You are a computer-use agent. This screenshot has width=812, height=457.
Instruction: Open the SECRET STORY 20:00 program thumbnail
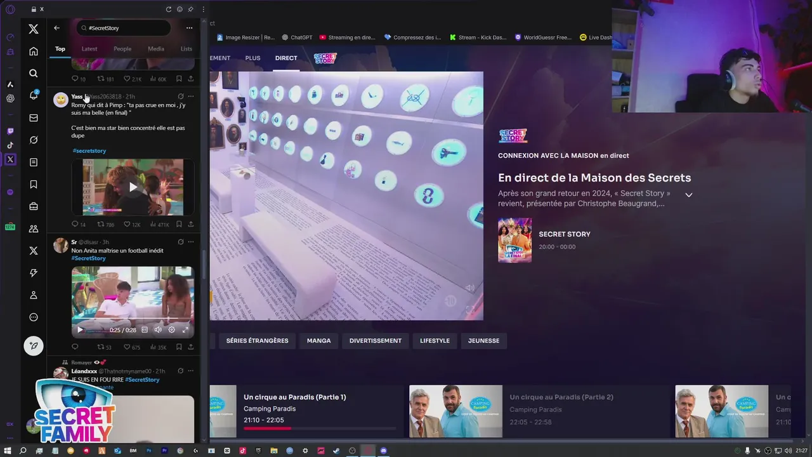pyautogui.click(x=514, y=240)
